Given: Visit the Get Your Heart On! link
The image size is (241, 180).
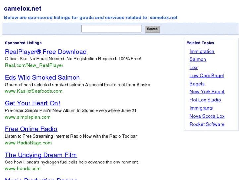Looking at the screenshot, I should pyautogui.click(x=32, y=103).
